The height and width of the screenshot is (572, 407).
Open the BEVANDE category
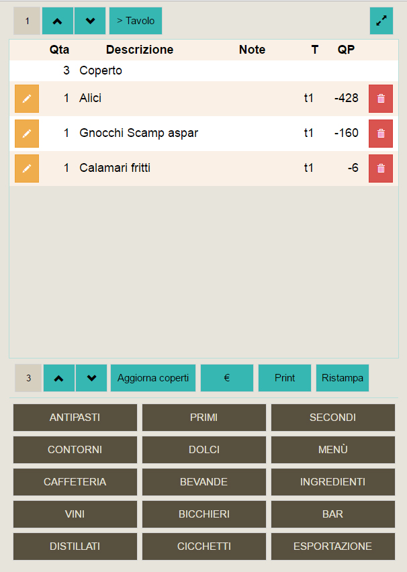click(x=204, y=482)
